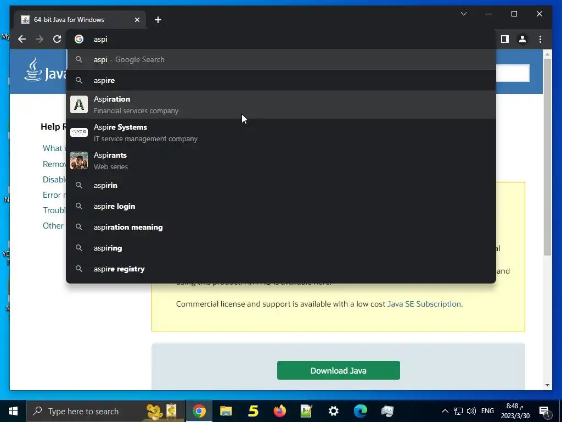Viewport: 562px width, 422px height.
Task: Pick the Aspire Systems suggestion
Action: [x=281, y=132]
